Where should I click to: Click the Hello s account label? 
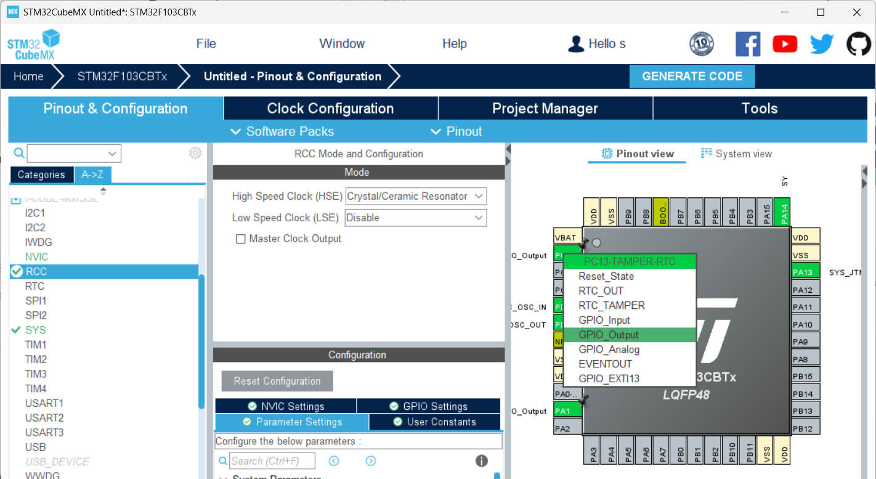607,44
